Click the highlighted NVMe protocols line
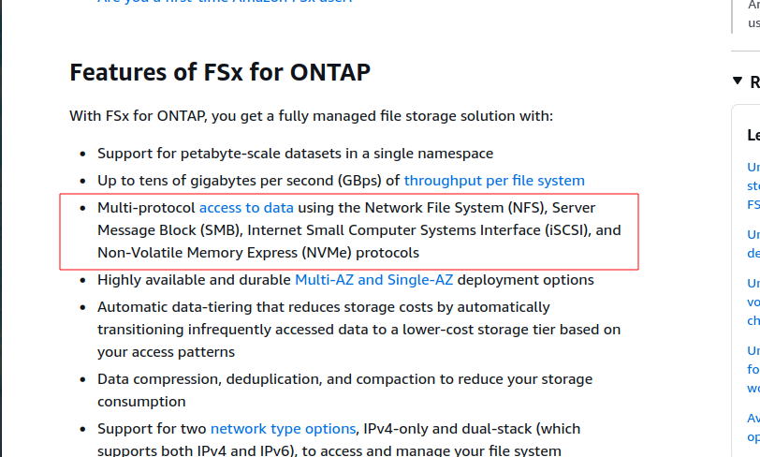This screenshot has width=760, height=457. (x=258, y=253)
